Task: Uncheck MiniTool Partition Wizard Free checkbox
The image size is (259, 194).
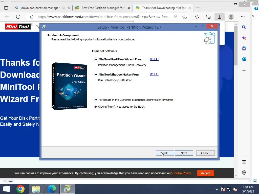Action: click(96, 59)
